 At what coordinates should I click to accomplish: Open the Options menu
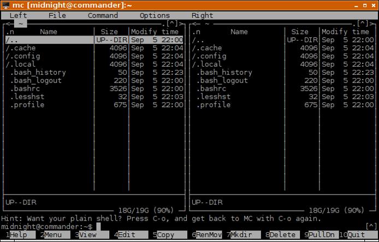[155, 15]
